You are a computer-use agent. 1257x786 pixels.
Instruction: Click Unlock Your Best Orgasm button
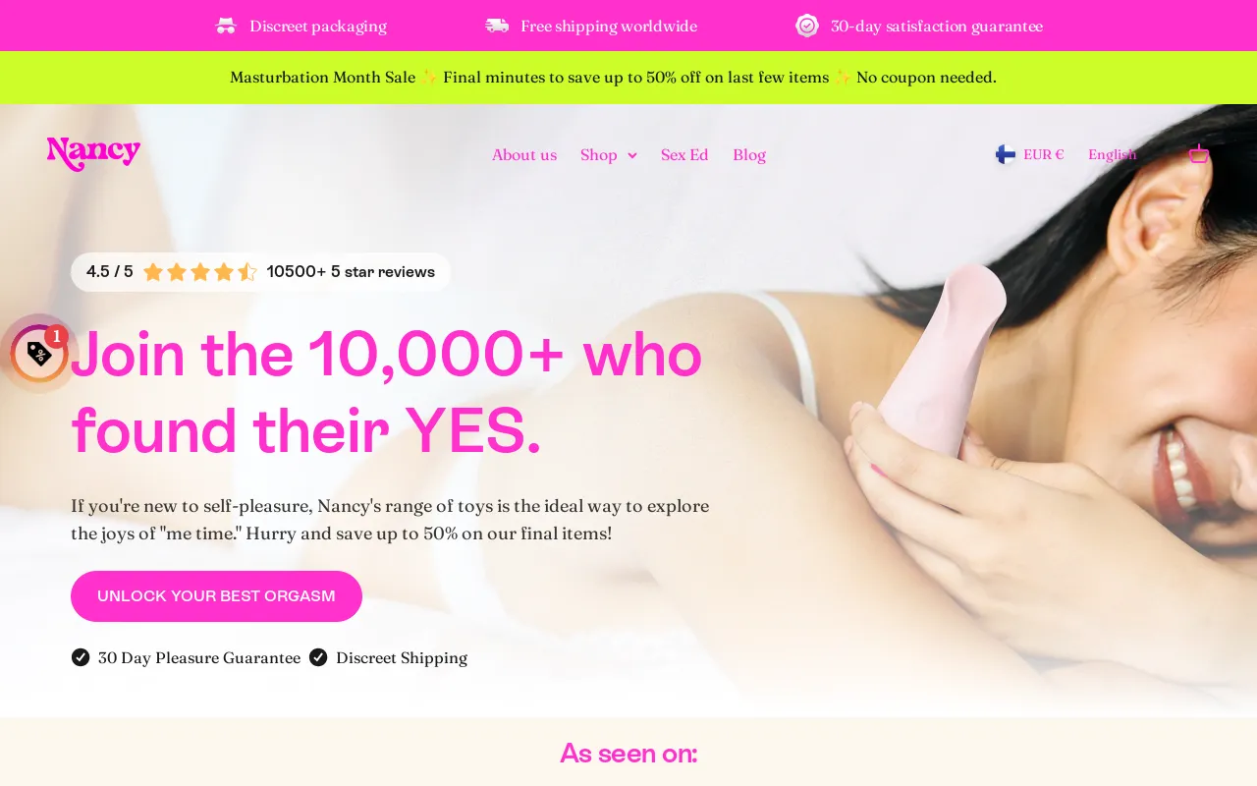click(x=216, y=595)
